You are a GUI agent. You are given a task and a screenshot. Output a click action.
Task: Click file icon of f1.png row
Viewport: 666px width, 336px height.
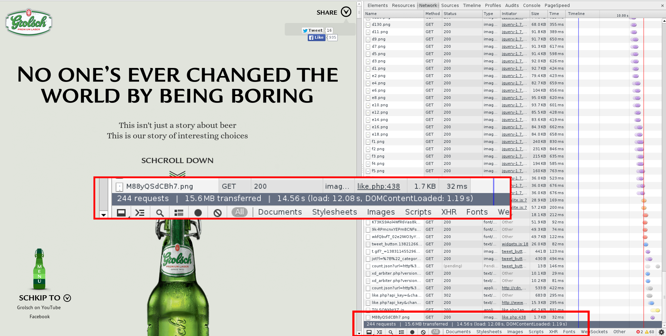(368, 142)
